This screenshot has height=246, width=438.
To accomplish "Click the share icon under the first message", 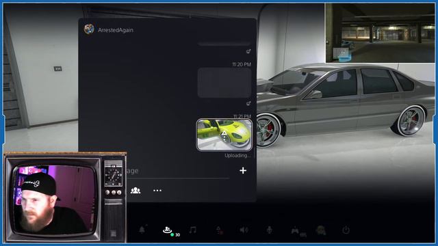I will click(x=248, y=51).
